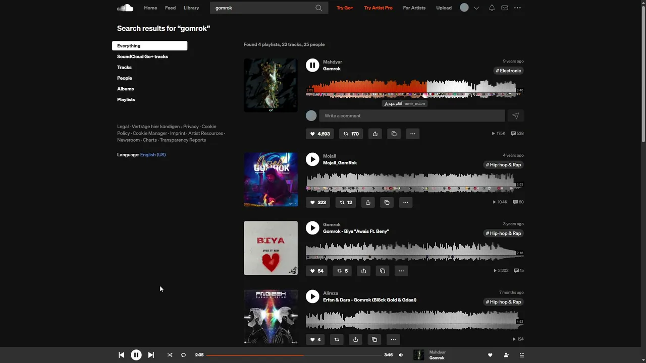Copy link of Mojall_GomRok track
Viewport: 646px width, 363px height.
(x=387, y=202)
